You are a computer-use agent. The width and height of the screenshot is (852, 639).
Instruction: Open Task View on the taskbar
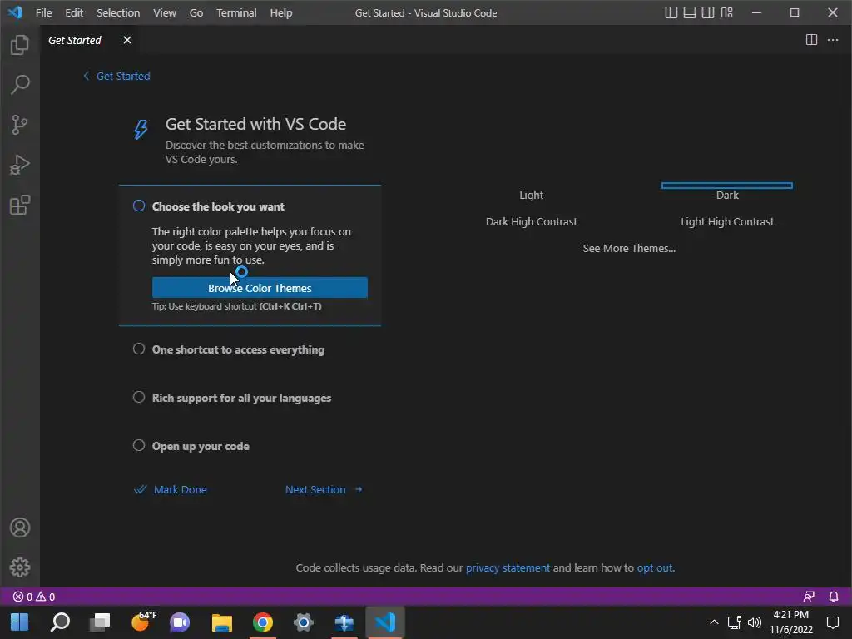[x=100, y=622]
